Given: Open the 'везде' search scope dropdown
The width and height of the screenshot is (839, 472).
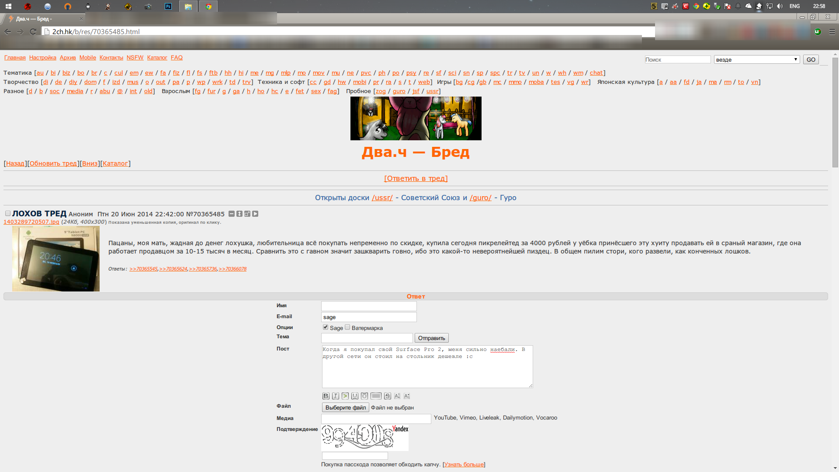Looking at the screenshot, I should [x=756, y=59].
